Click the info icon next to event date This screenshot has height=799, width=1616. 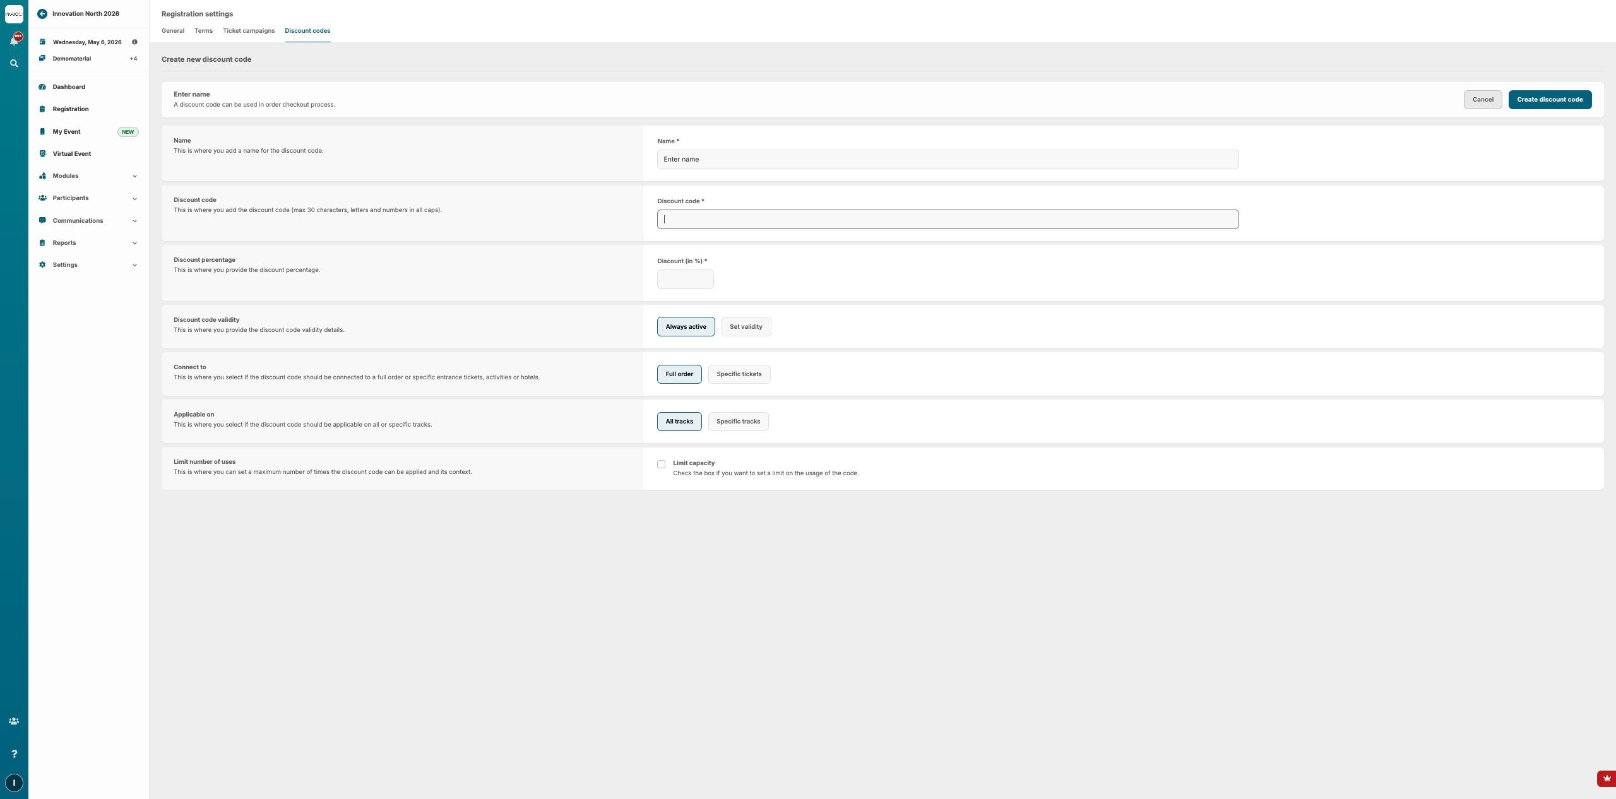pos(134,42)
